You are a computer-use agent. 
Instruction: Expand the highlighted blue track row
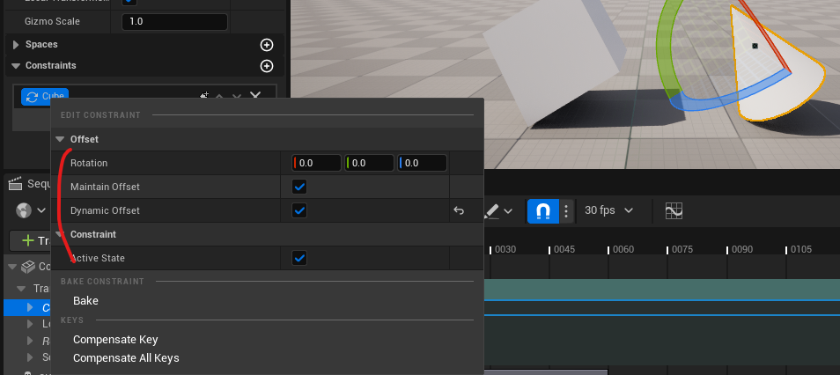[x=31, y=307]
